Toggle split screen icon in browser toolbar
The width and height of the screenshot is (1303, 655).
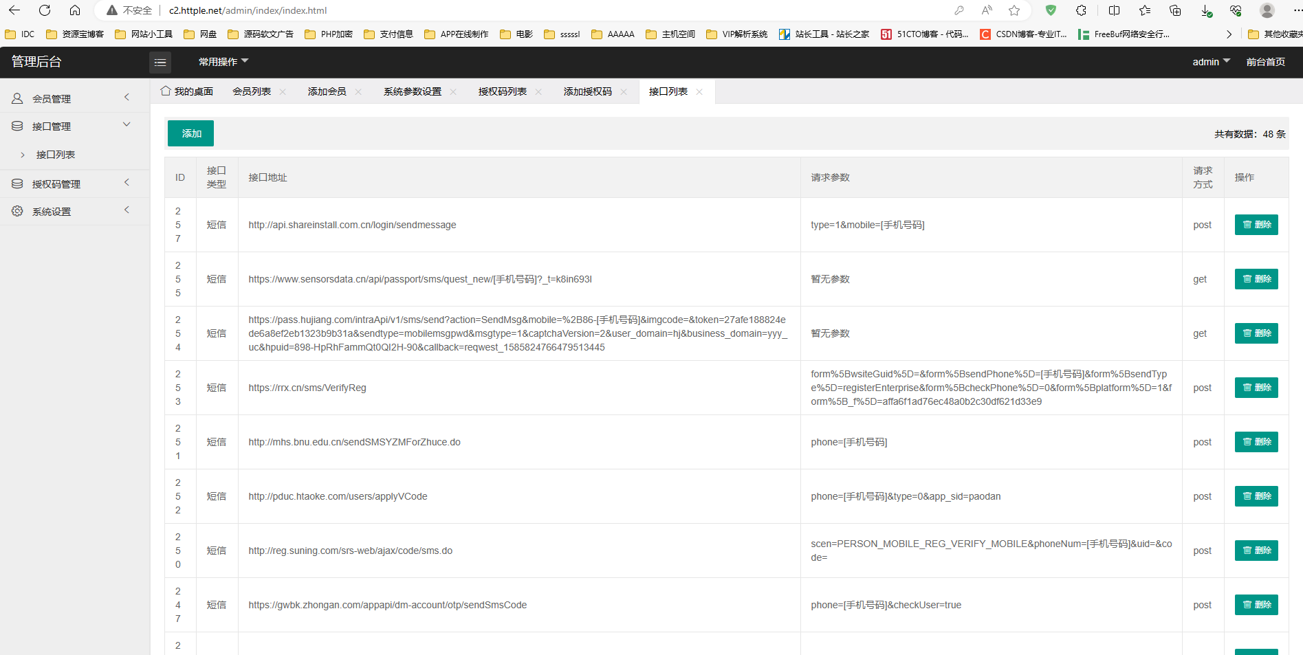pos(1115,10)
